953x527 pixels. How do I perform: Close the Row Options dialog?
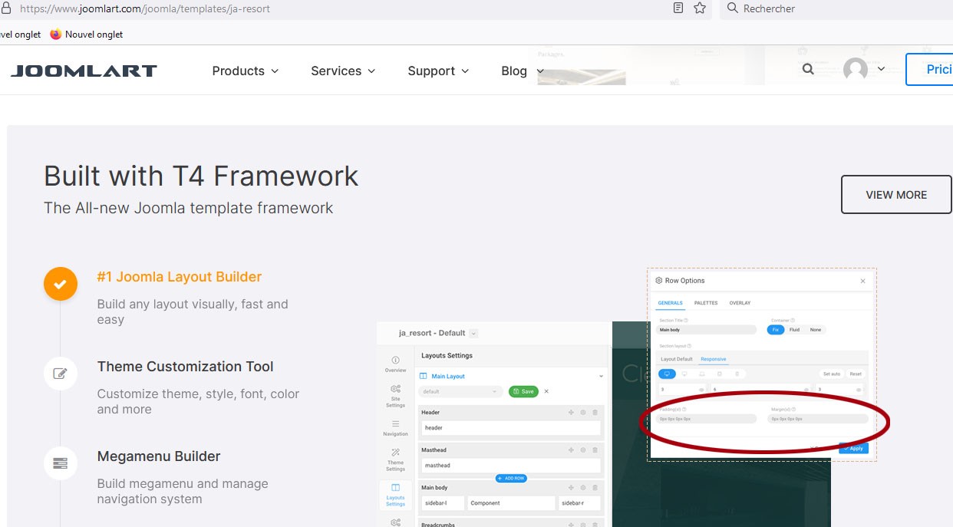[x=862, y=281]
